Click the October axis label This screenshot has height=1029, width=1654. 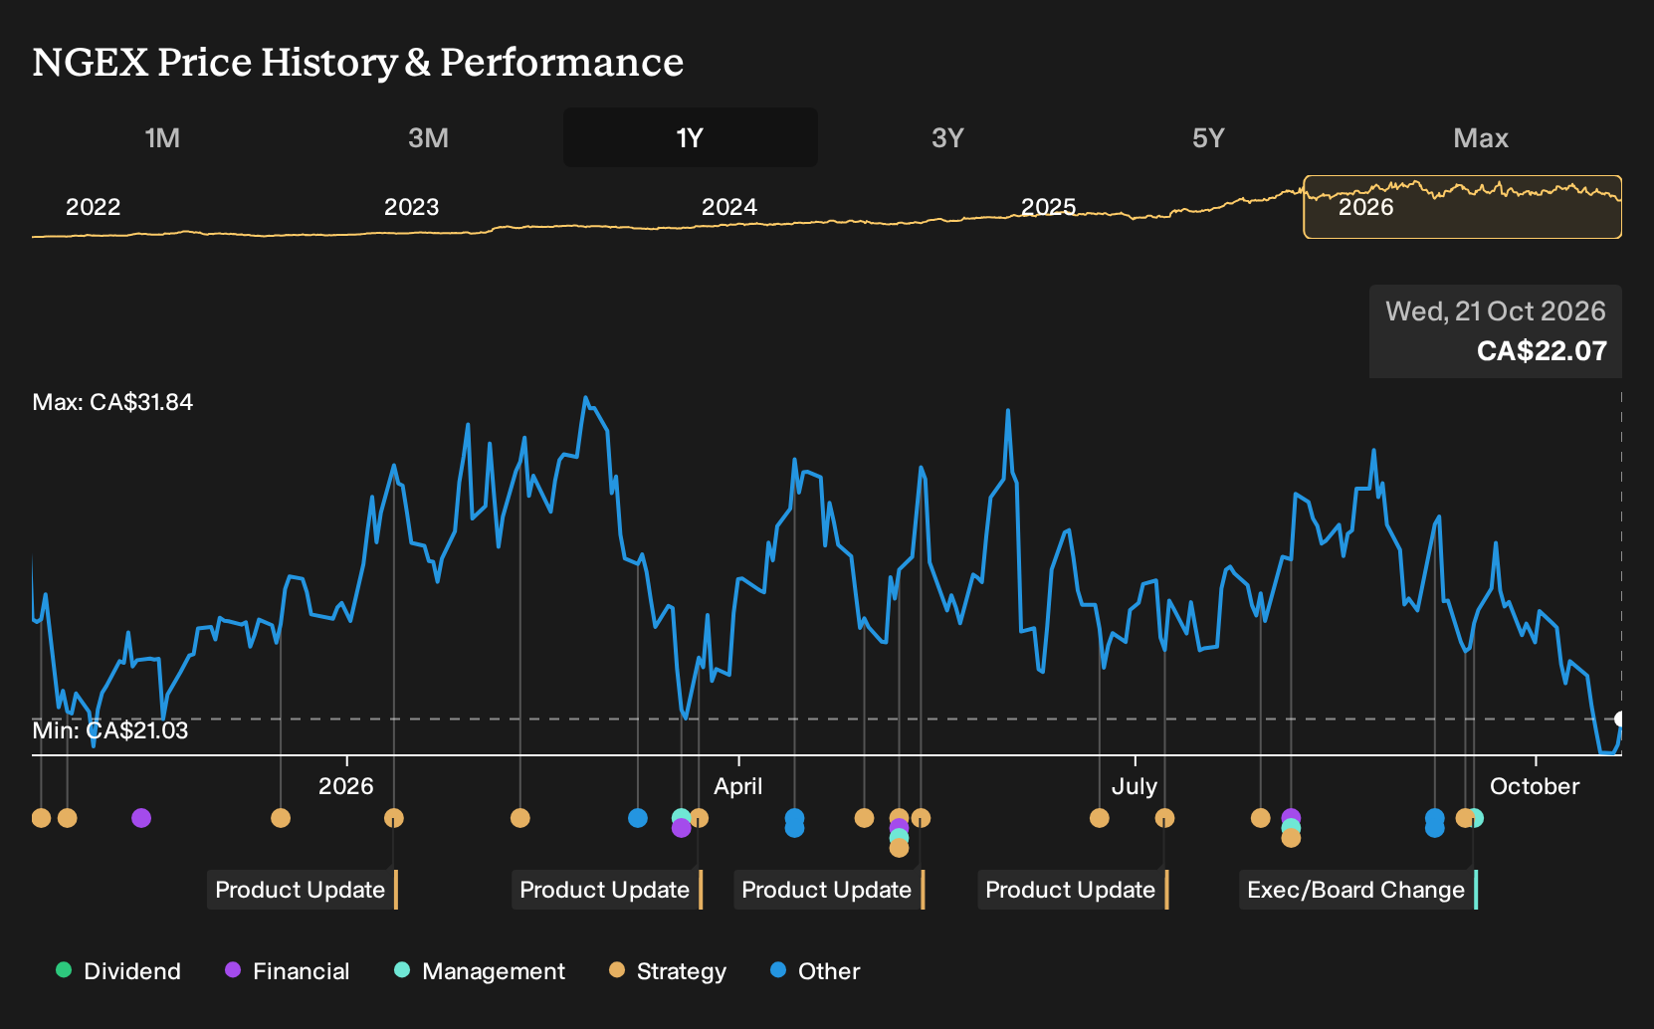[1535, 786]
